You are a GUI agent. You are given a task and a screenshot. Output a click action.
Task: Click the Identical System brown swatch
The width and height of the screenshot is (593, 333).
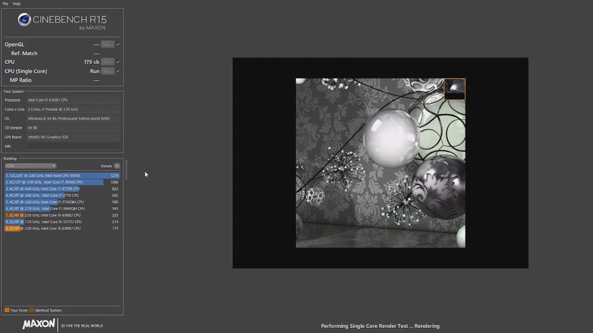pos(32,310)
